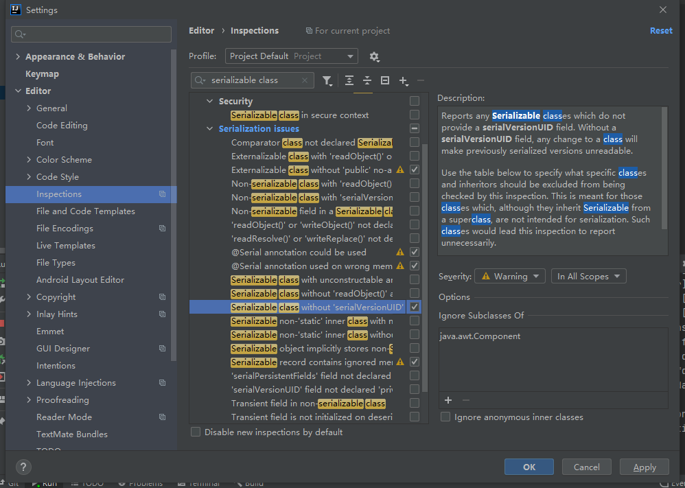685x488 pixels.
Task: Expand the General subsection
Action: [29, 108]
